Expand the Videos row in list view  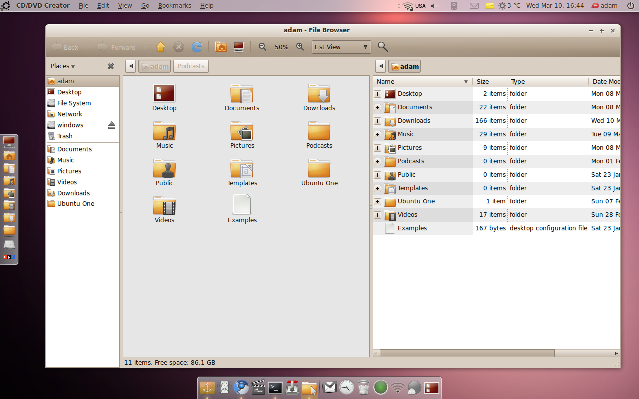coord(378,215)
